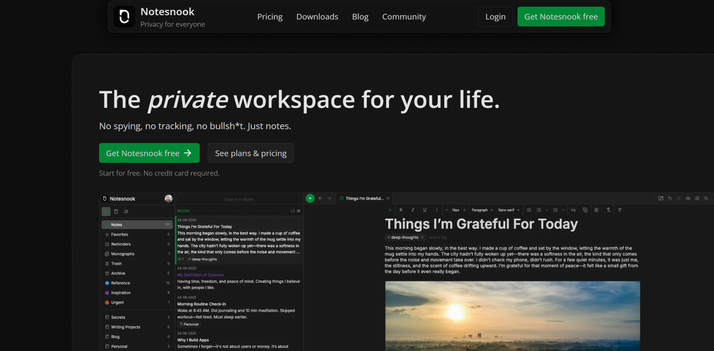Toggle the compact list view icon
Screen dimensions: 714x351
(299, 211)
